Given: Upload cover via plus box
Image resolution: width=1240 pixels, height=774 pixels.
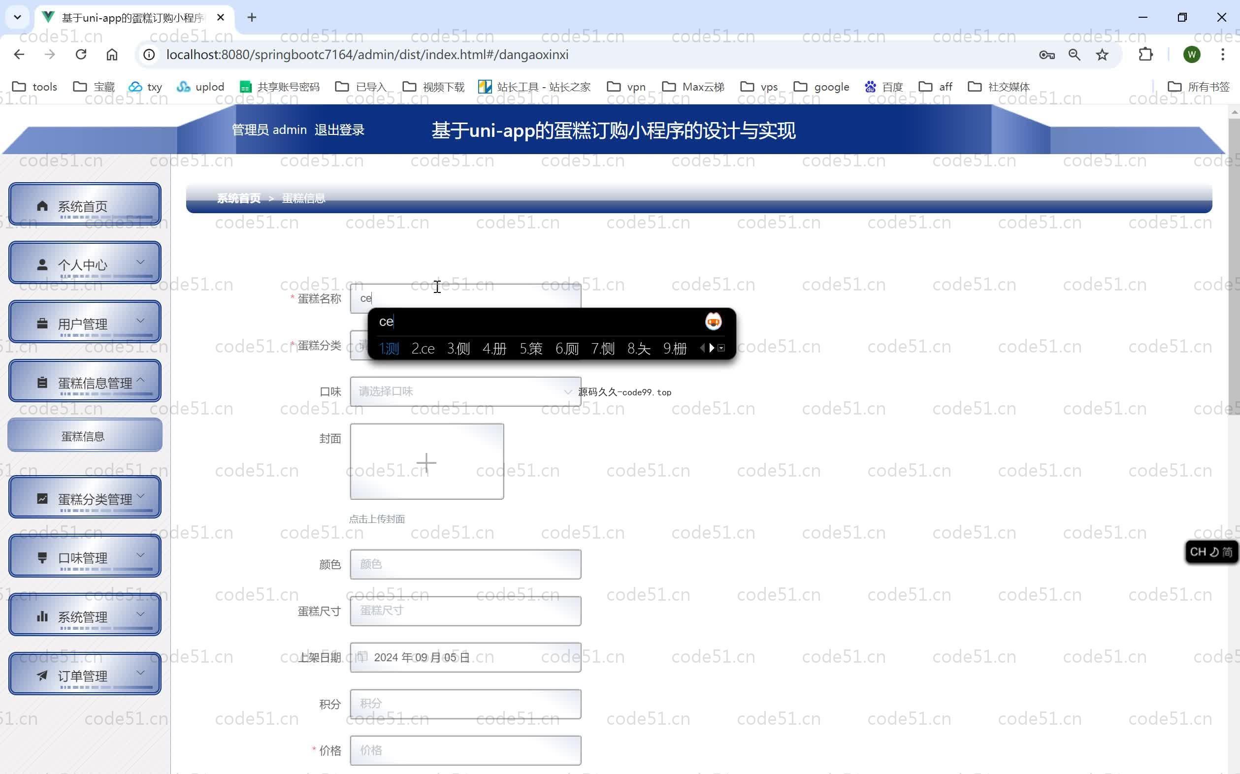Looking at the screenshot, I should [x=426, y=462].
